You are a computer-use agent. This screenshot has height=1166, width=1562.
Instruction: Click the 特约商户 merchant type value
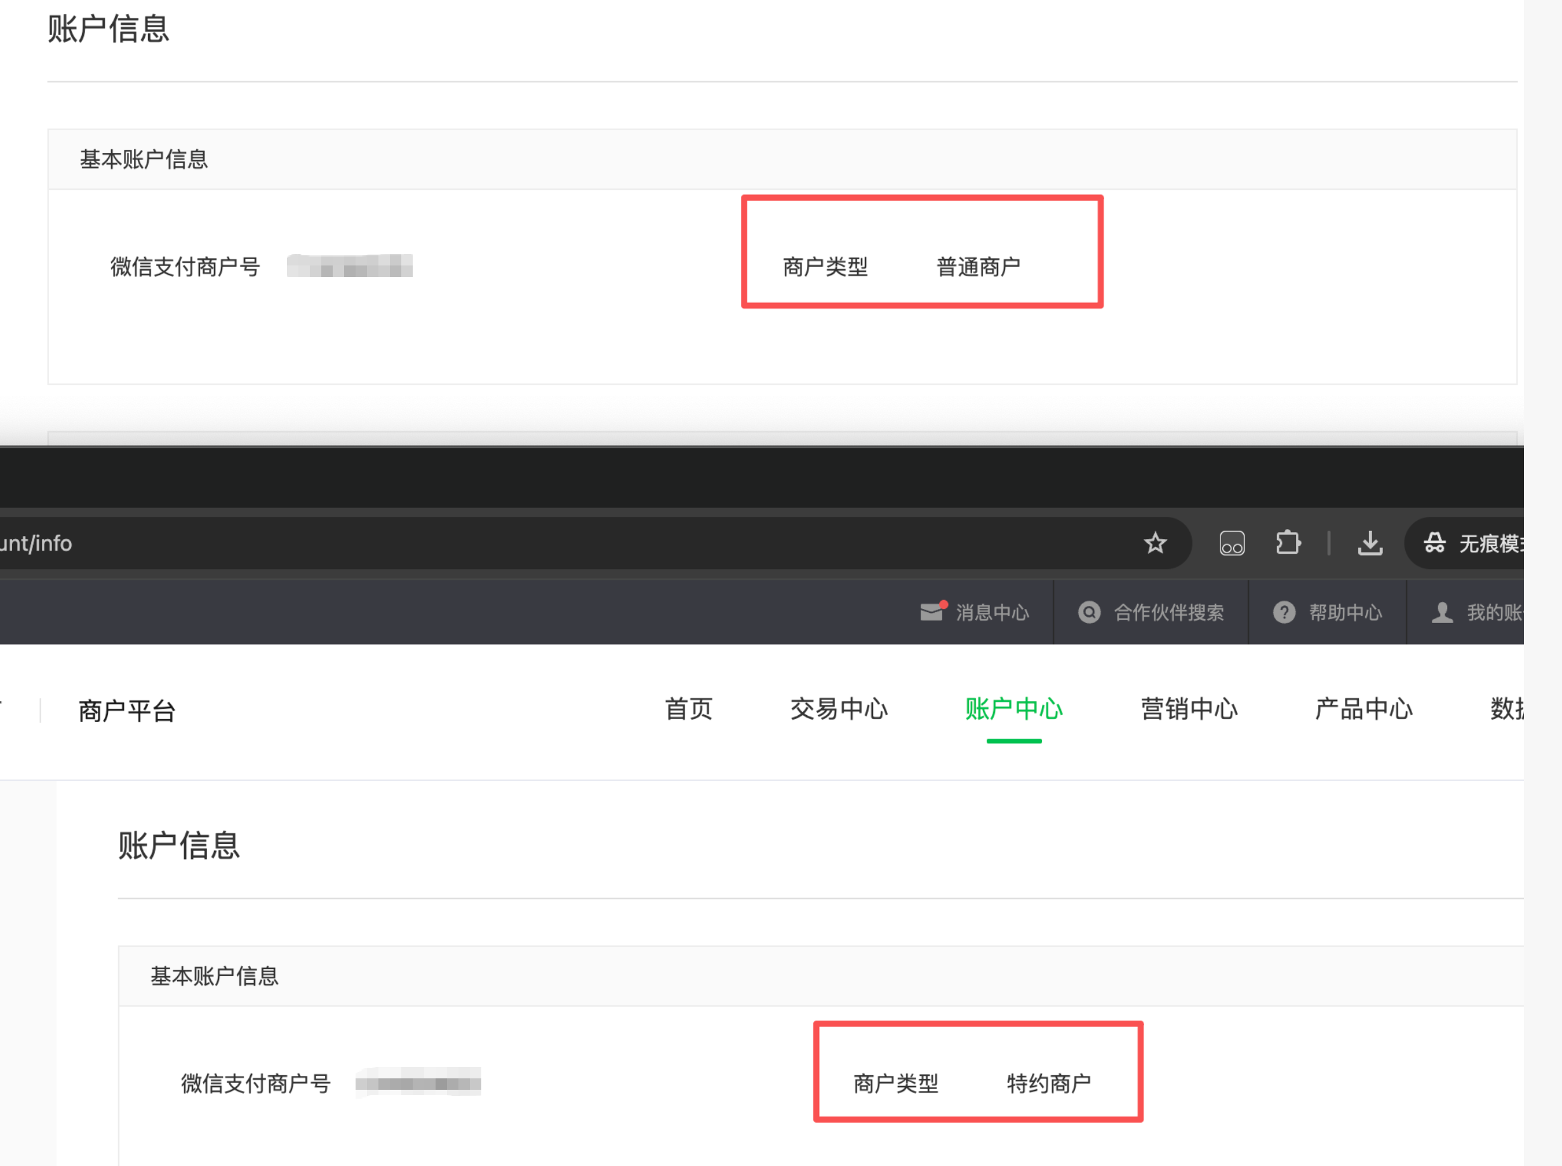tap(1048, 1083)
